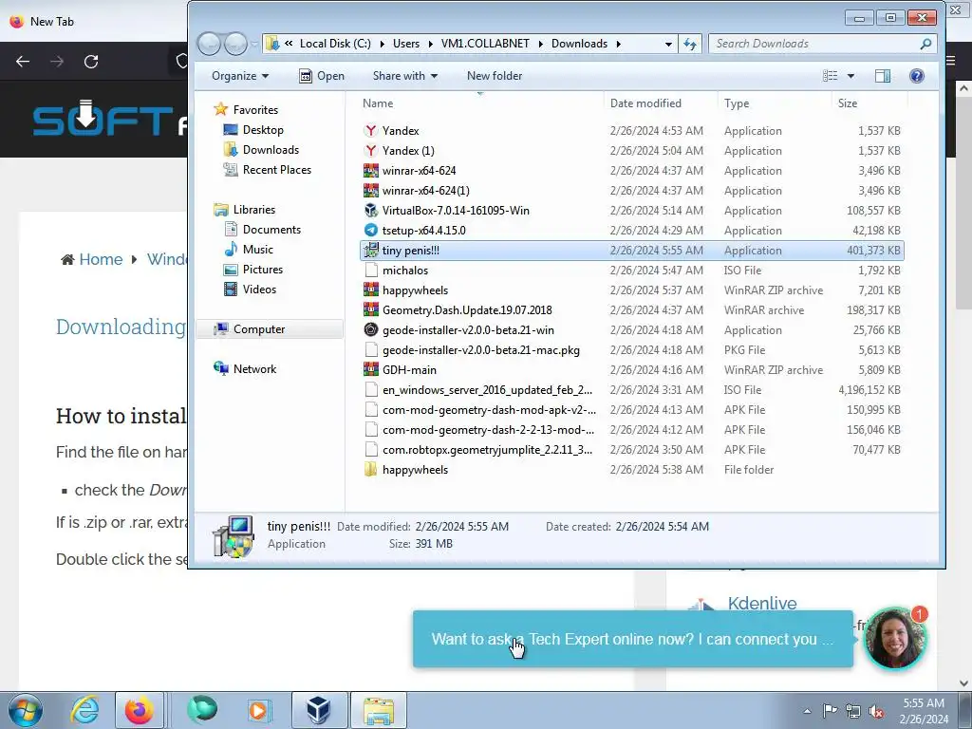Open the recent pages dropdown arrow

point(254,44)
